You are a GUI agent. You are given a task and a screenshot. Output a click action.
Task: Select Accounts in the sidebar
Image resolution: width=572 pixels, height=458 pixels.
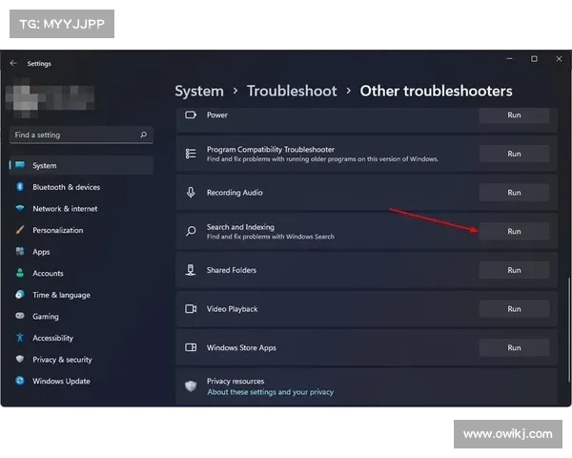click(x=81, y=273)
